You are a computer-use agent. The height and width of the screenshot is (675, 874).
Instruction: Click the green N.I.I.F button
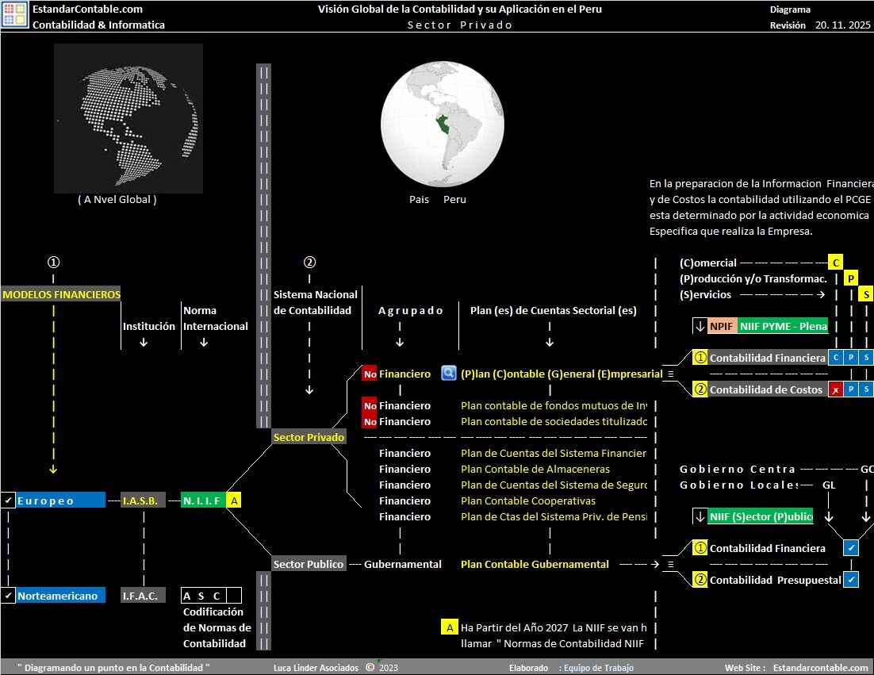[x=202, y=500]
